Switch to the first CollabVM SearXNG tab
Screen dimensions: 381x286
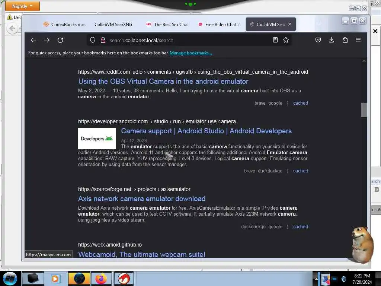coord(113,24)
